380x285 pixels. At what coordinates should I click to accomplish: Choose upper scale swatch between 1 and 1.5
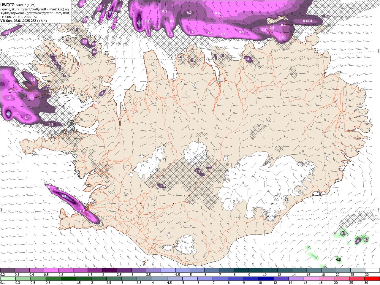(x=80, y=270)
